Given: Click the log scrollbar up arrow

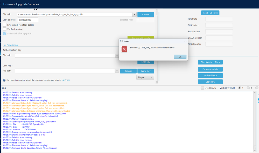Looking at the screenshot, I should [x=255, y=93].
